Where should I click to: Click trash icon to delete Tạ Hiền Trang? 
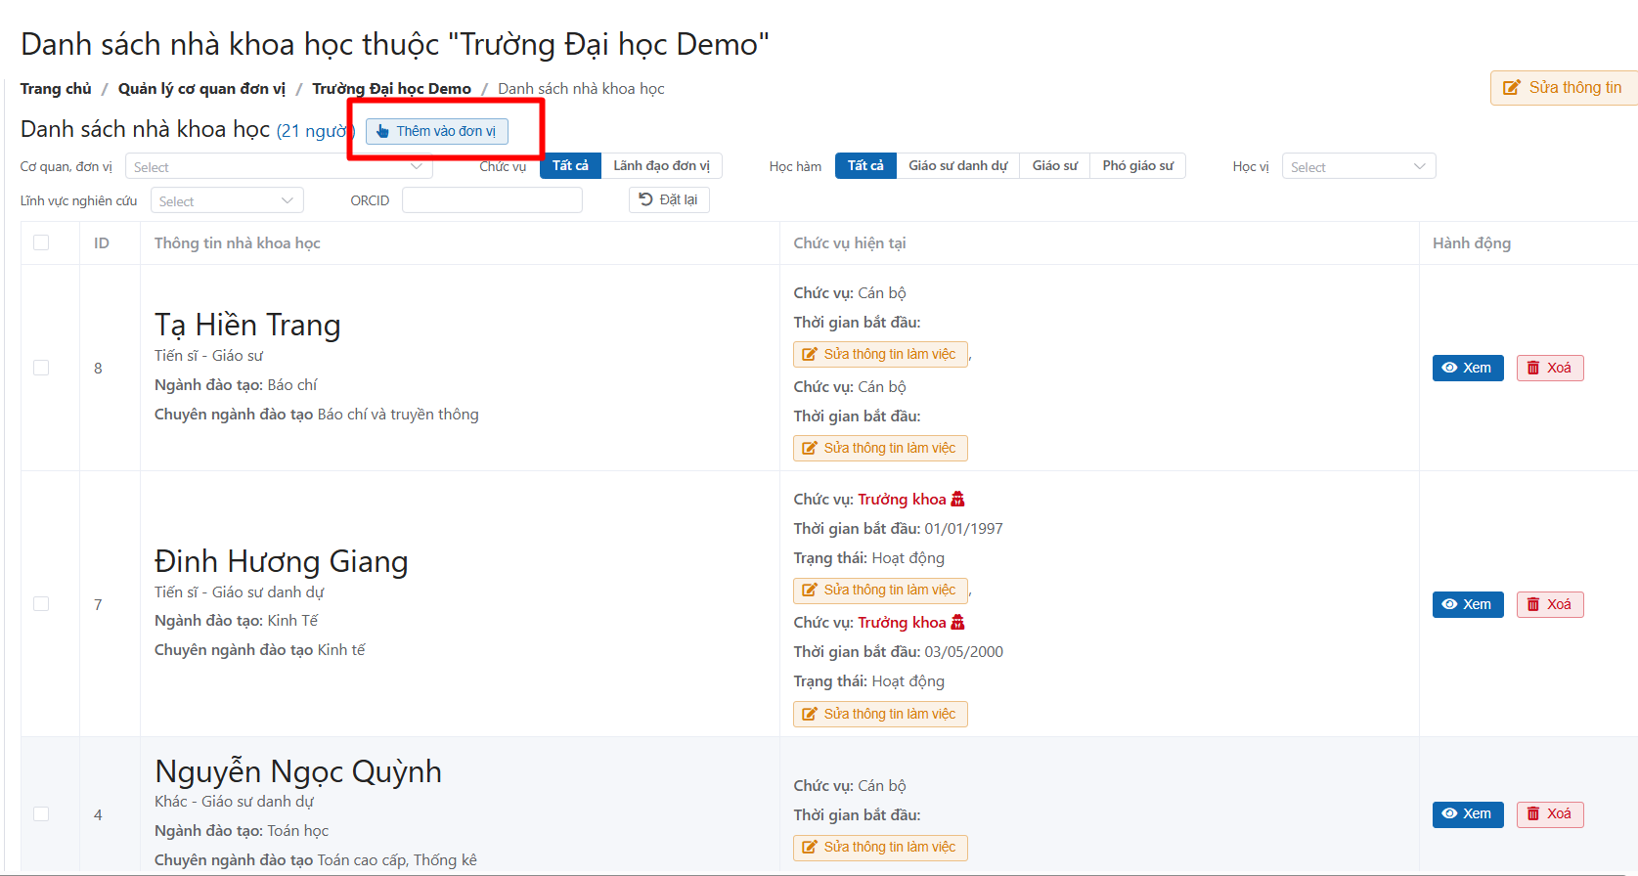tap(1533, 368)
